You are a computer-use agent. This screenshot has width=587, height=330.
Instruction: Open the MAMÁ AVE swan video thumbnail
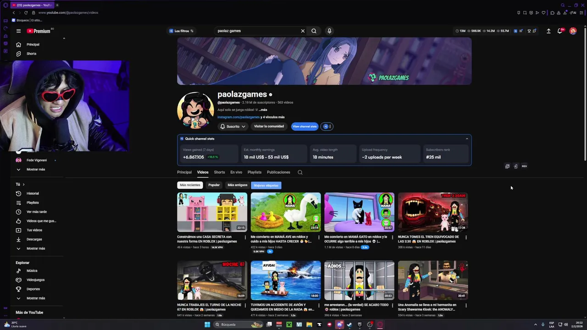tap(286, 212)
